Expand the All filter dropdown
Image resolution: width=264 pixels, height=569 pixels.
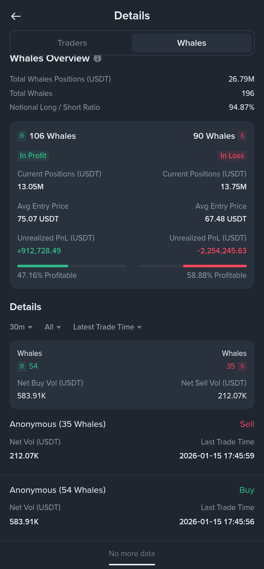point(53,327)
